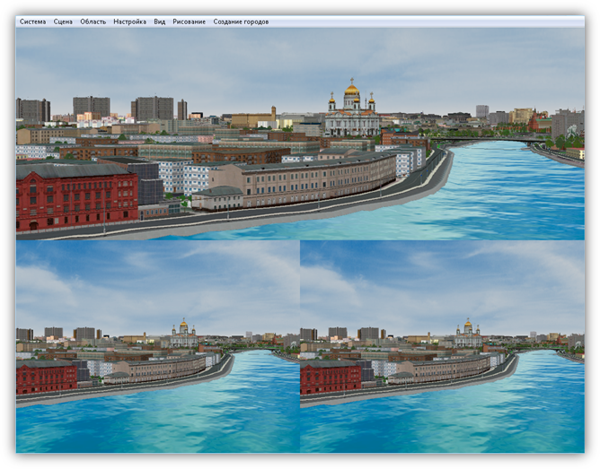The height and width of the screenshot is (469, 600).
Task: Open the Рисование menu
Action: pos(189,22)
